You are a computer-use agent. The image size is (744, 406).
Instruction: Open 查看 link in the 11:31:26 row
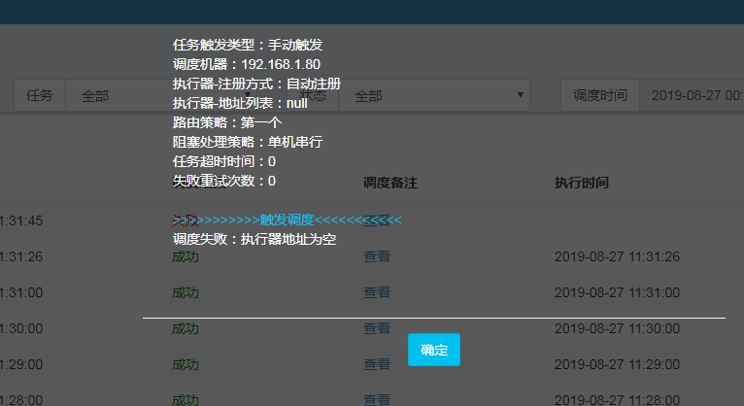click(x=377, y=256)
